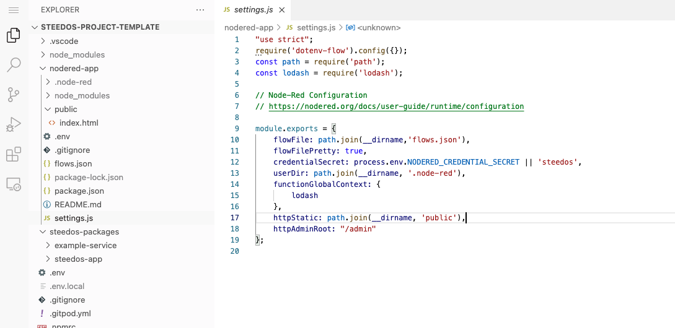Open the Search view icon
The image size is (675, 328).
(x=14, y=65)
